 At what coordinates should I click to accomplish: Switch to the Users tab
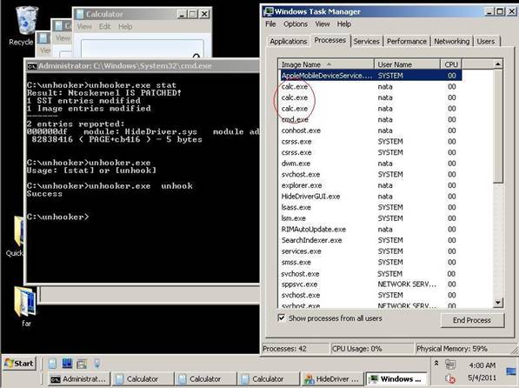point(486,42)
